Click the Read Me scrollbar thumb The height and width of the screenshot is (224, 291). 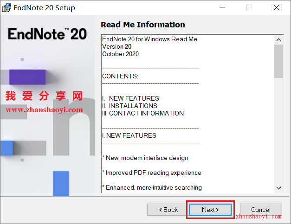(x=278, y=61)
